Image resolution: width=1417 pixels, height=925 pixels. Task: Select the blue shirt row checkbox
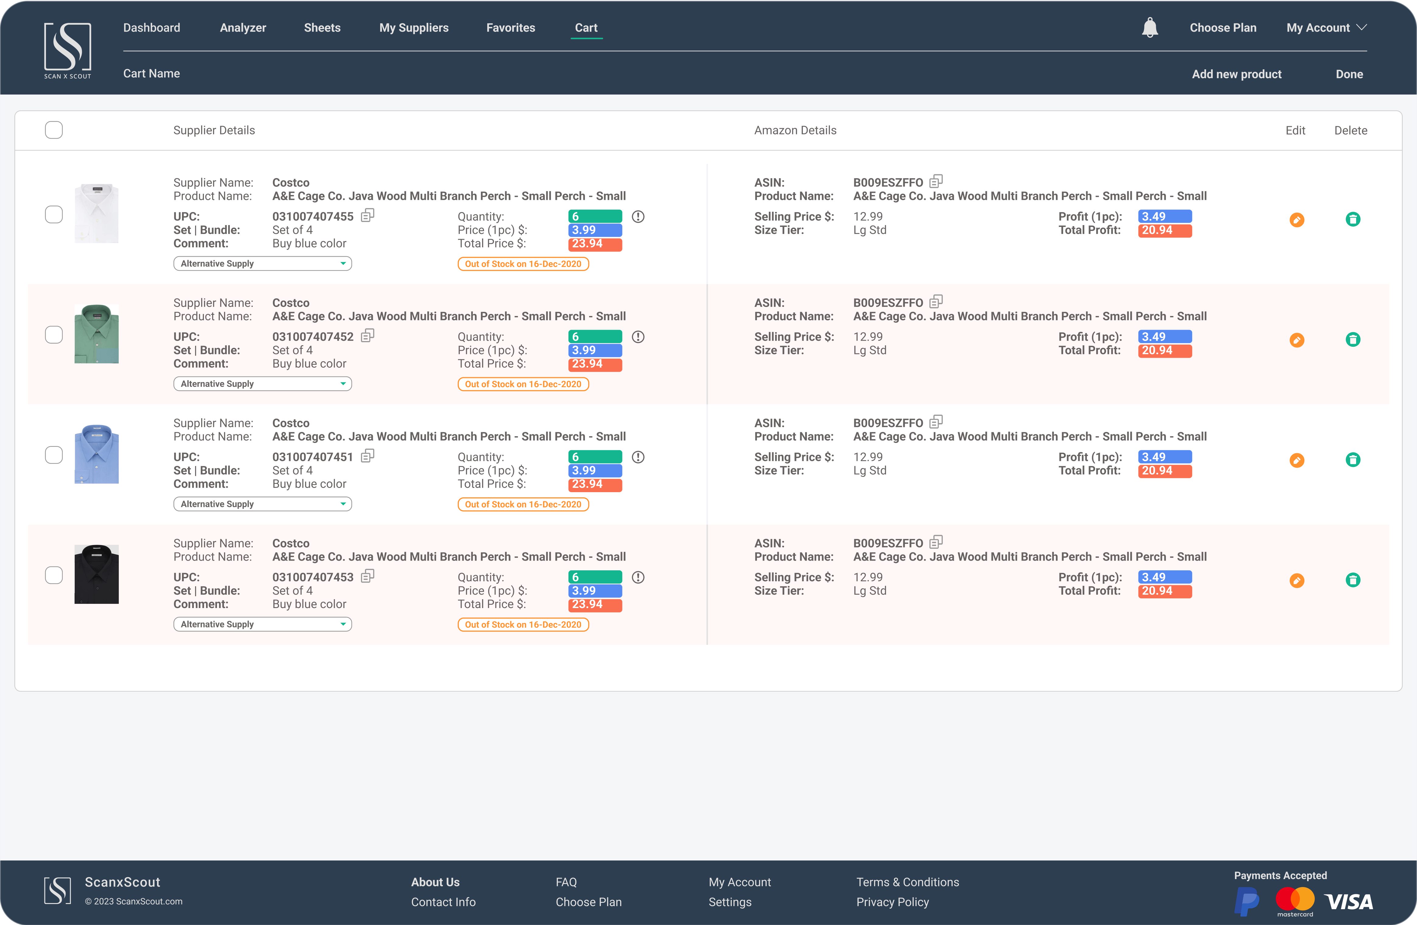click(54, 455)
